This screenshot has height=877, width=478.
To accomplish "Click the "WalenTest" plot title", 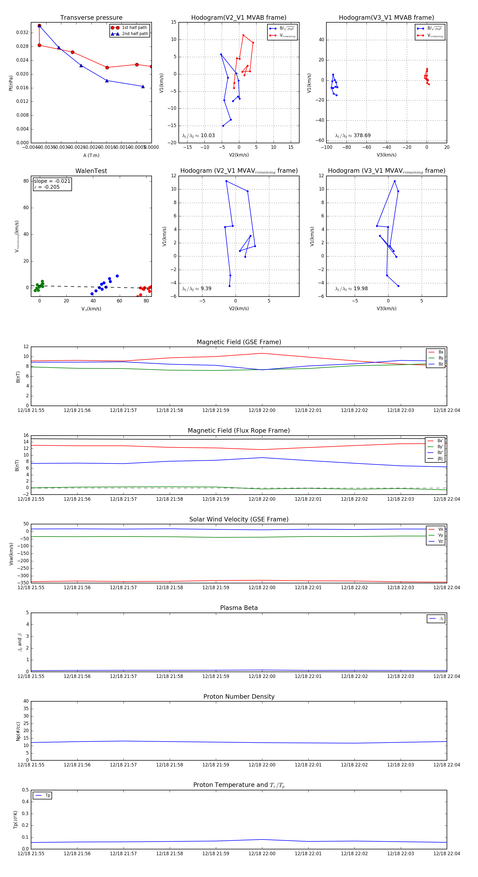I will (x=91, y=171).
